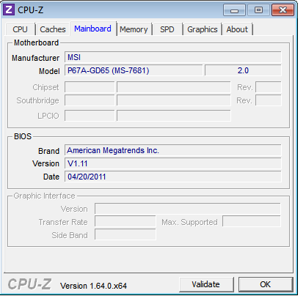
Task: Click the BIOS Version field V1.11
Action: pos(173,163)
